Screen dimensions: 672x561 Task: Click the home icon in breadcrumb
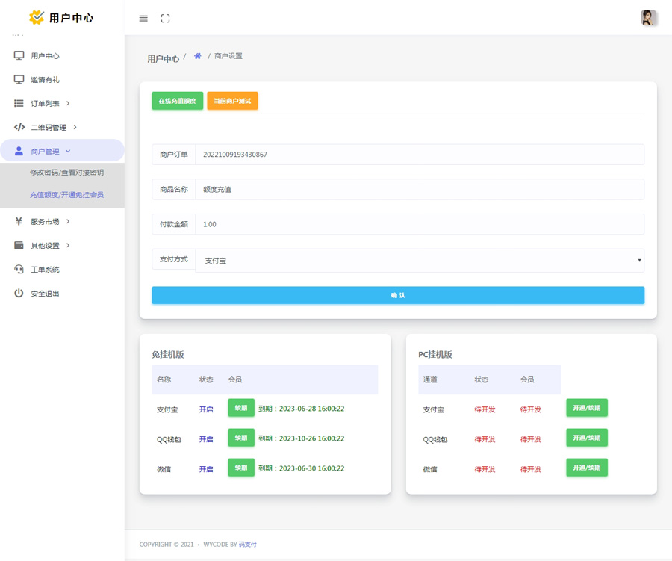coord(198,56)
